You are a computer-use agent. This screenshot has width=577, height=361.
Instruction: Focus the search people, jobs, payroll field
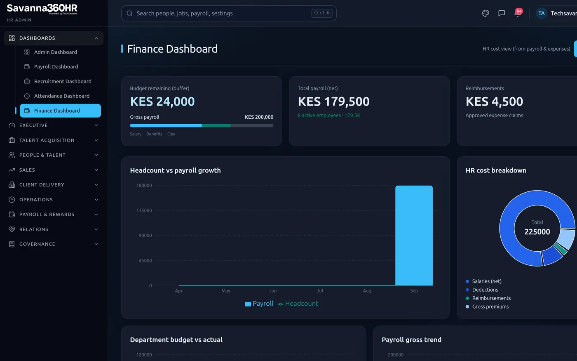pyautogui.click(x=229, y=13)
